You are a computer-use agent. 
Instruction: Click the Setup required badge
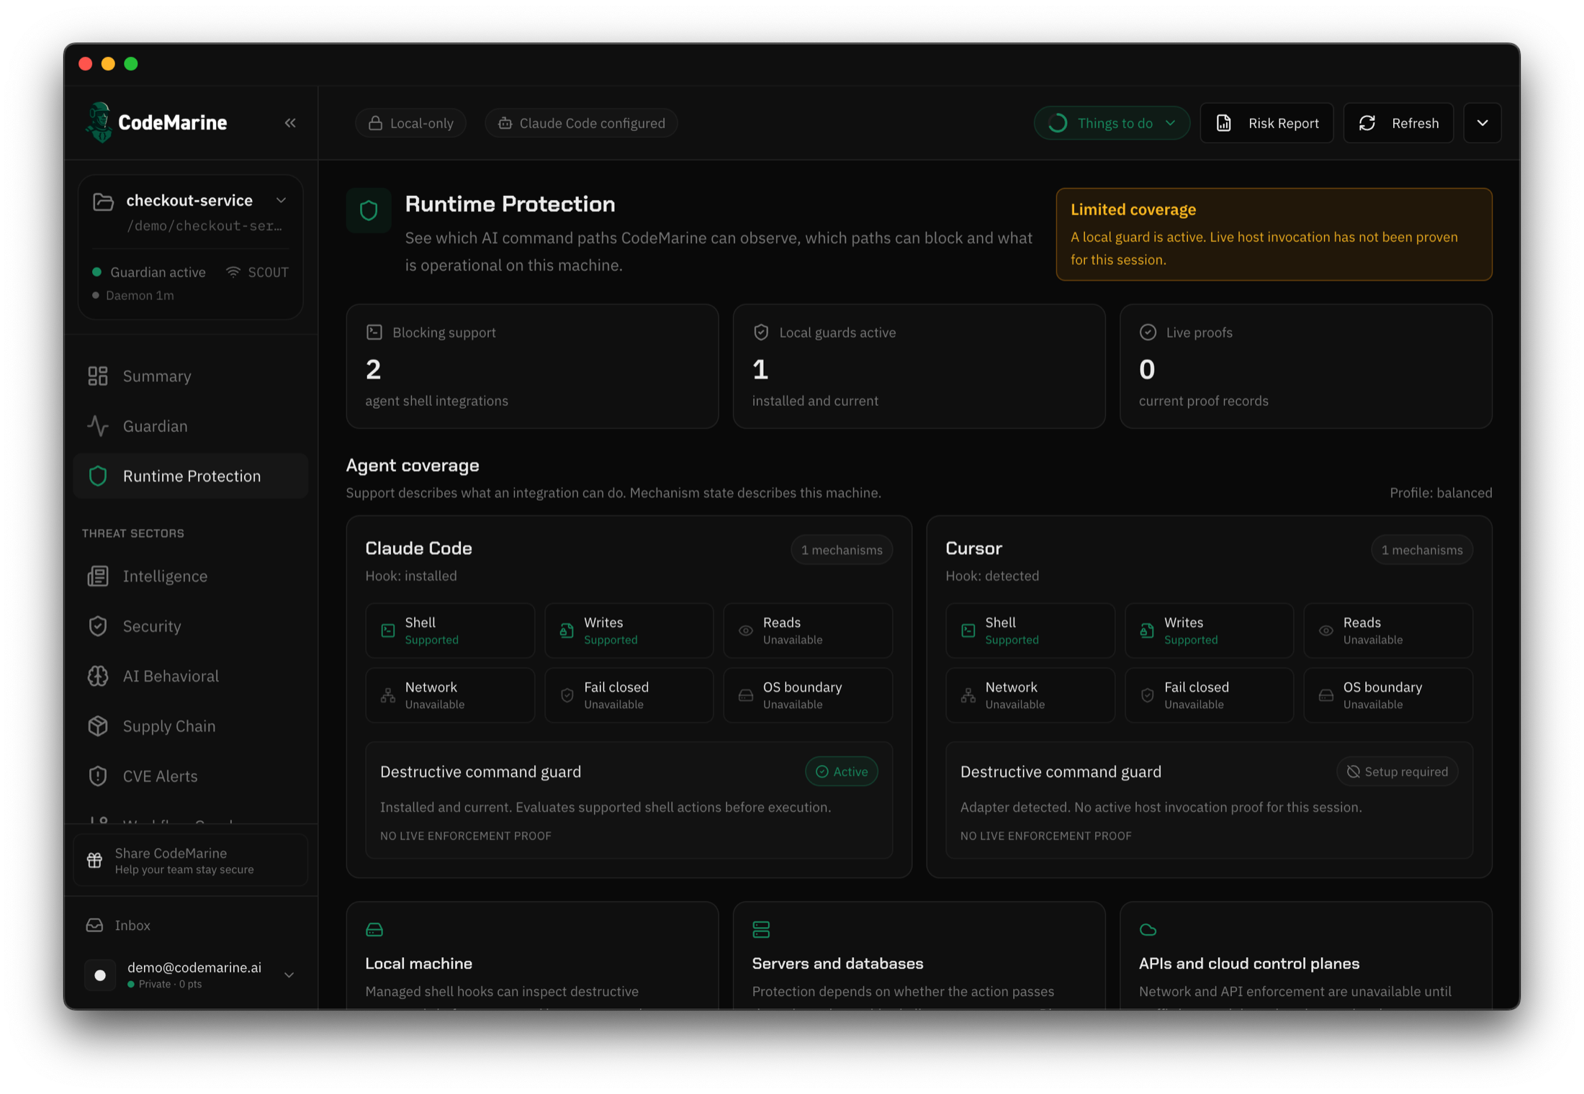click(x=1398, y=772)
